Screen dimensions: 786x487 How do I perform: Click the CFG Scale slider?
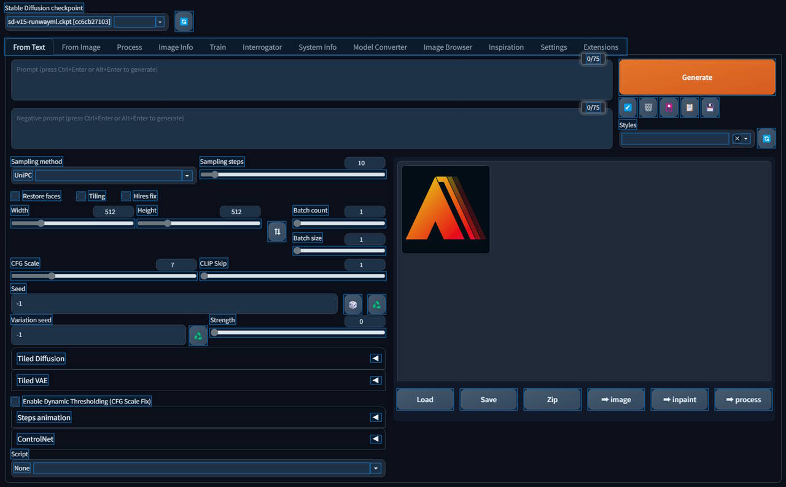pos(104,276)
